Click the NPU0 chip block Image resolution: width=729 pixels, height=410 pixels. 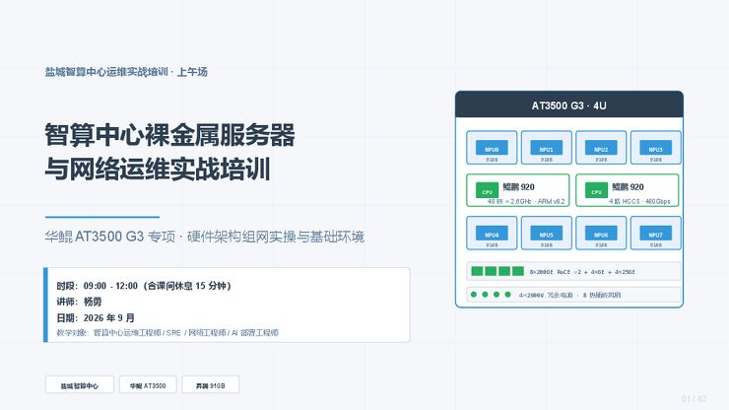492,148
